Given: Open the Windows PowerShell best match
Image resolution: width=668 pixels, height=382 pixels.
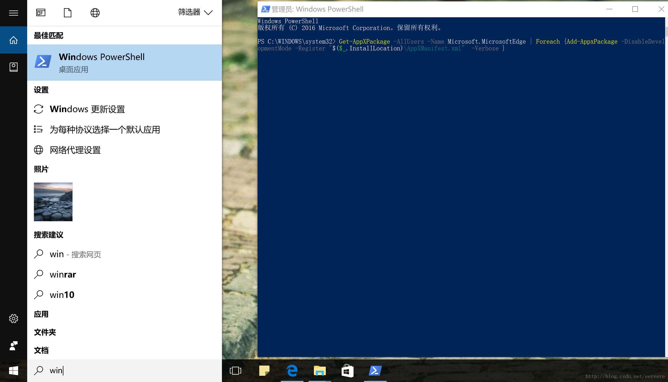Looking at the screenshot, I should click(x=125, y=63).
